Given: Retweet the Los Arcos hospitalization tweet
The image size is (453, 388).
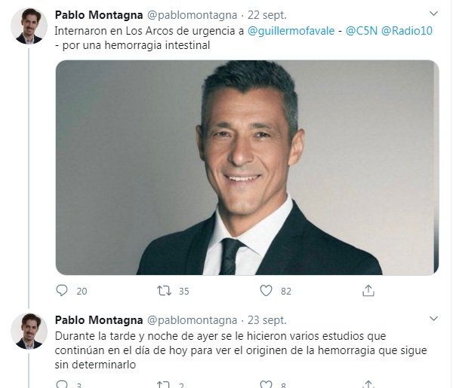Looking at the screenshot, I should click(164, 291).
